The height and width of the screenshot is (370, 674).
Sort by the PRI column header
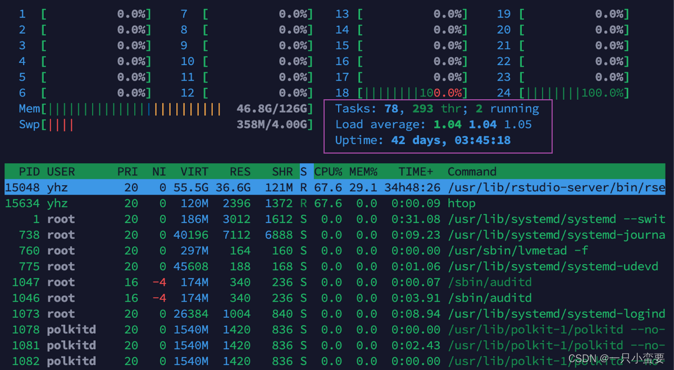[127, 172]
